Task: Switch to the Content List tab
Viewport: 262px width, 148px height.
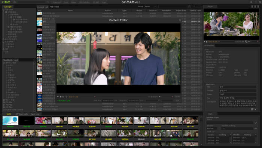Action: (x=42, y=7)
